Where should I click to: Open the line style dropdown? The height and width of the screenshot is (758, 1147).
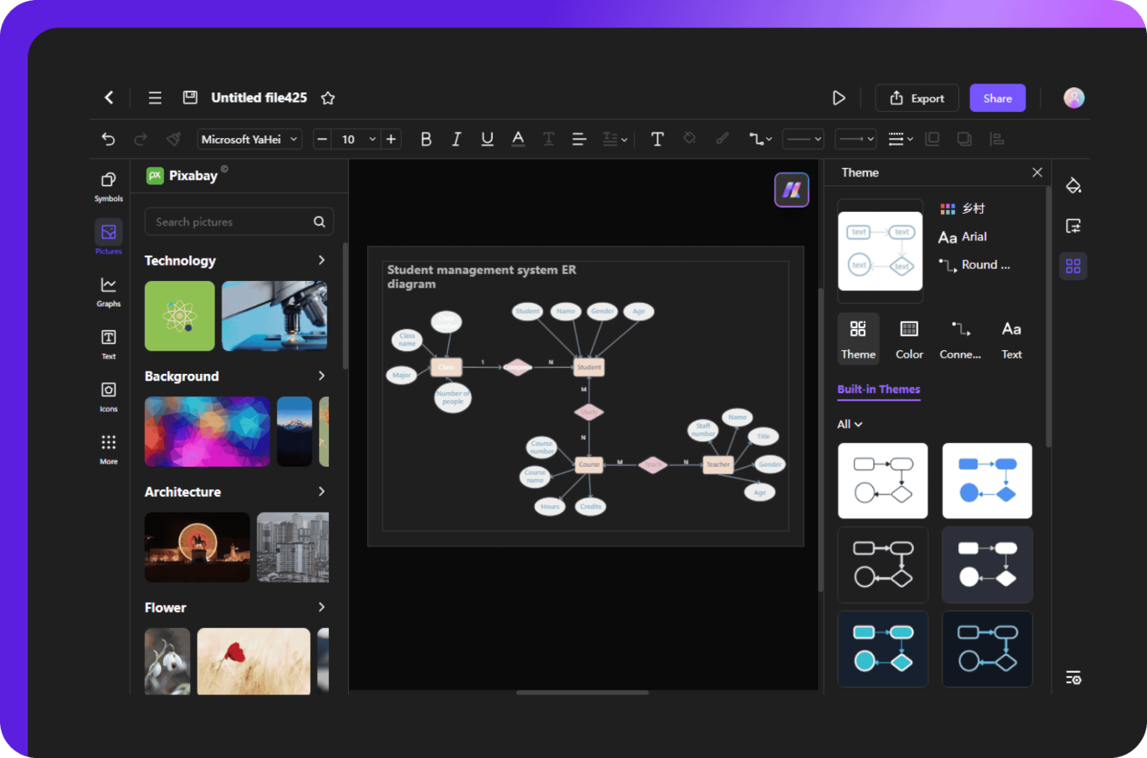(803, 139)
